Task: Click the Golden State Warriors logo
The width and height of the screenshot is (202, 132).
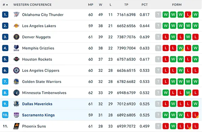Action: click(x=16, y=82)
